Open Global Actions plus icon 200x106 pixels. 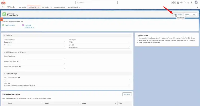(178, 3)
